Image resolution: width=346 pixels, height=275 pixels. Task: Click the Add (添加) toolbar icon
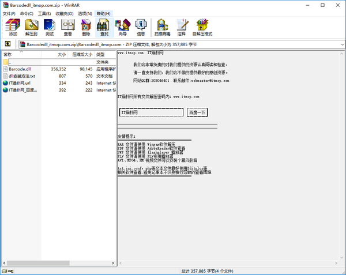pyautogui.click(x=13, y=27)
